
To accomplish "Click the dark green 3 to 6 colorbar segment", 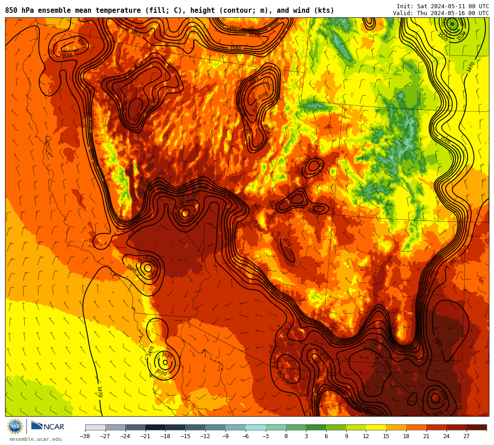I will click(316, 427).
